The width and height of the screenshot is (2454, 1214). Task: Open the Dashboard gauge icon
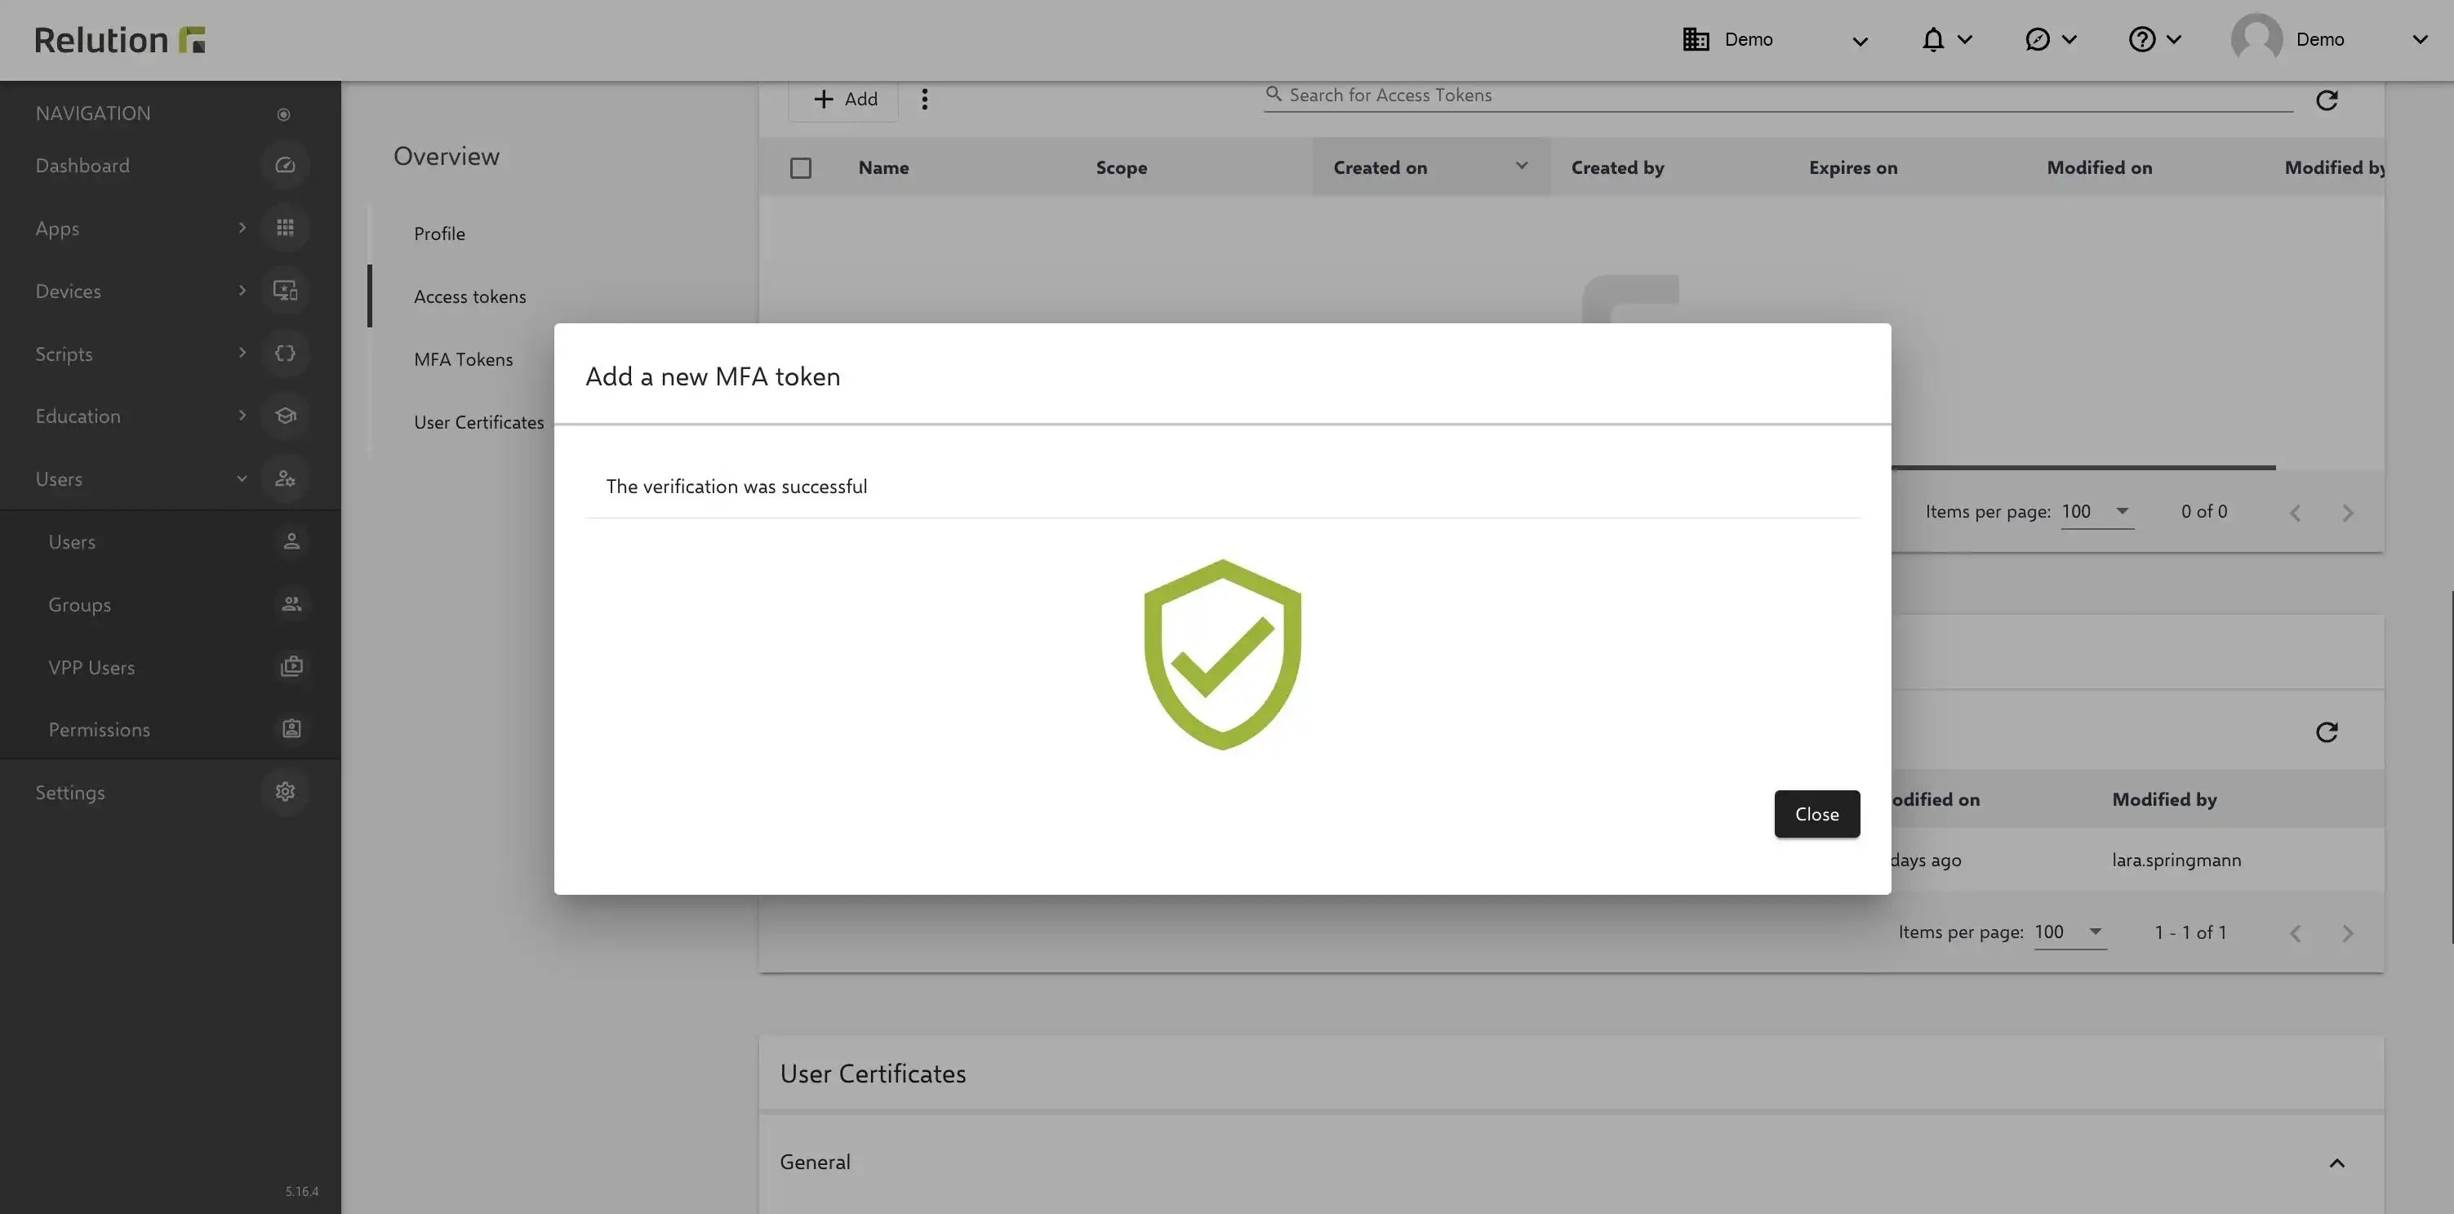click(285, 165)
